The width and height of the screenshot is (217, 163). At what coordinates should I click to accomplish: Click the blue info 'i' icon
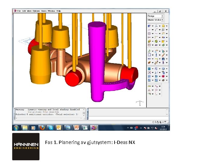tap(156, 55)
